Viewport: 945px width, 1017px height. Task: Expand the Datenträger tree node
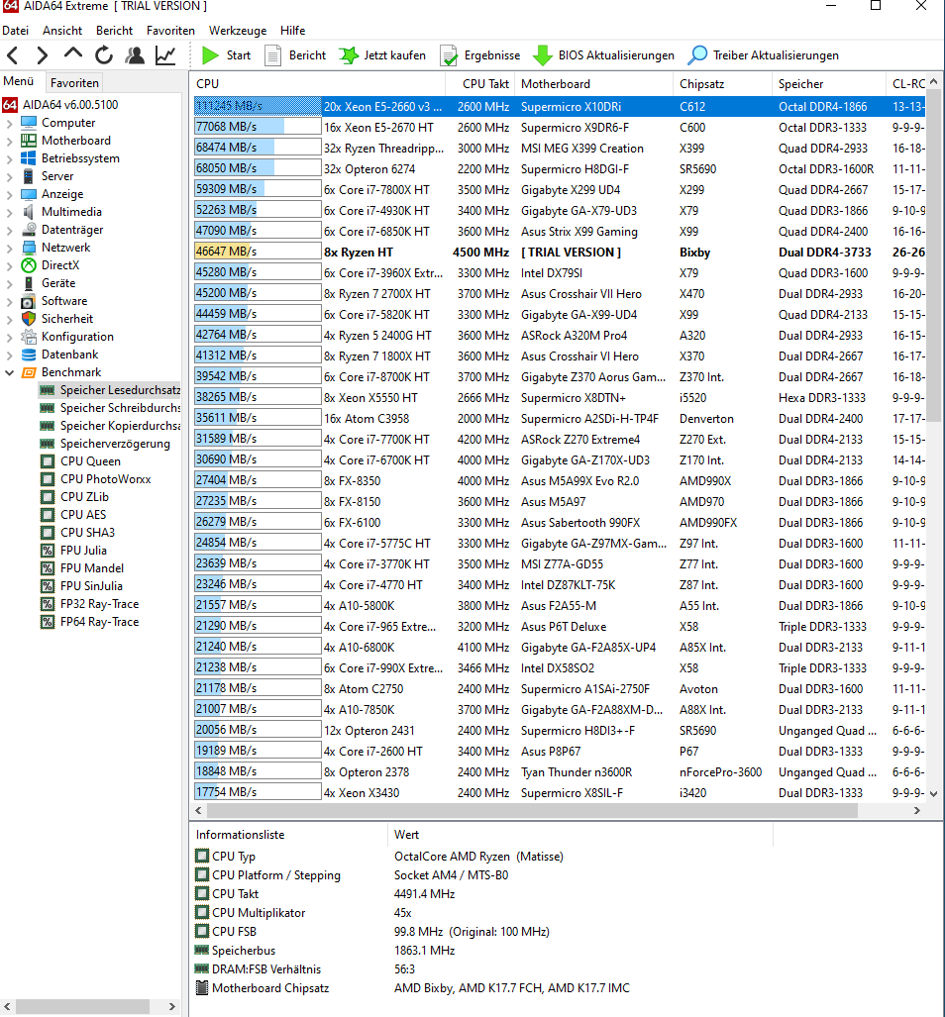(9, 231)
